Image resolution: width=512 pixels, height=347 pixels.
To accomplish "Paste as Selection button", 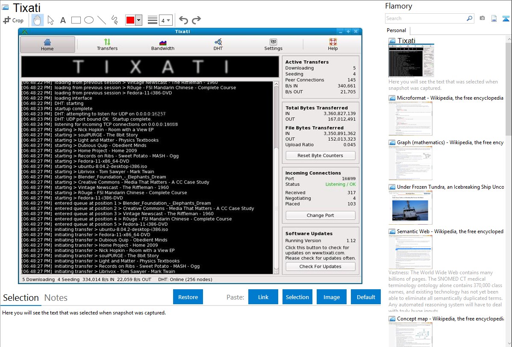I will [297, 297].
